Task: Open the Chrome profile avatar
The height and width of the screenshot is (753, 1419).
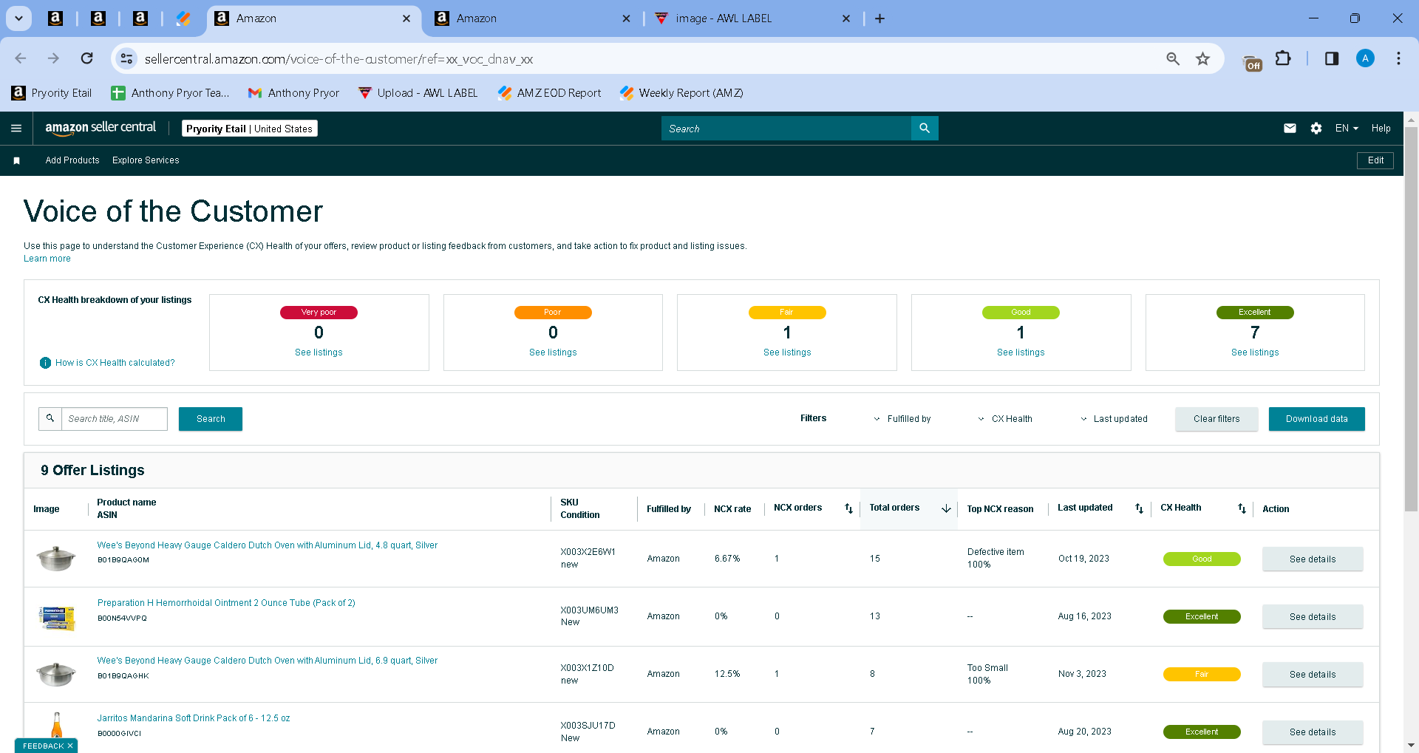Action: (x=1365, y=58)
